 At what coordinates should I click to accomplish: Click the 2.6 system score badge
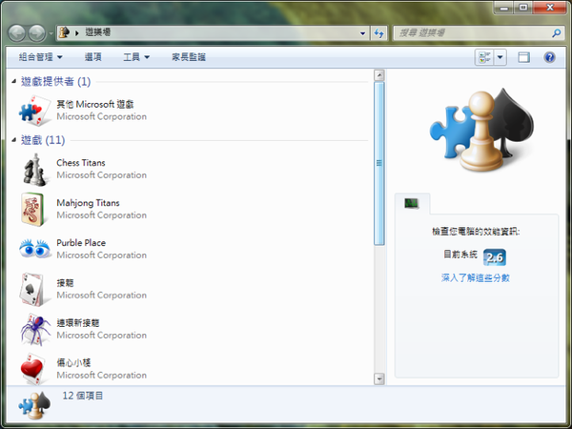pyautogui.click(x=494, y=257)
